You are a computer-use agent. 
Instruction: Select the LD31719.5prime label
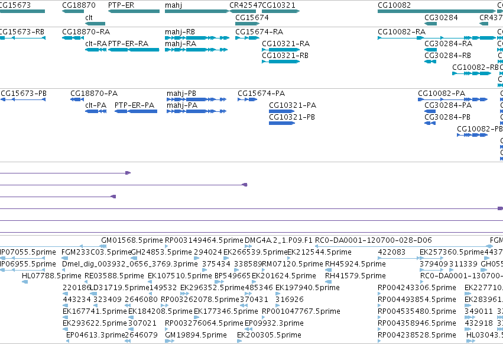pos(121,288)
